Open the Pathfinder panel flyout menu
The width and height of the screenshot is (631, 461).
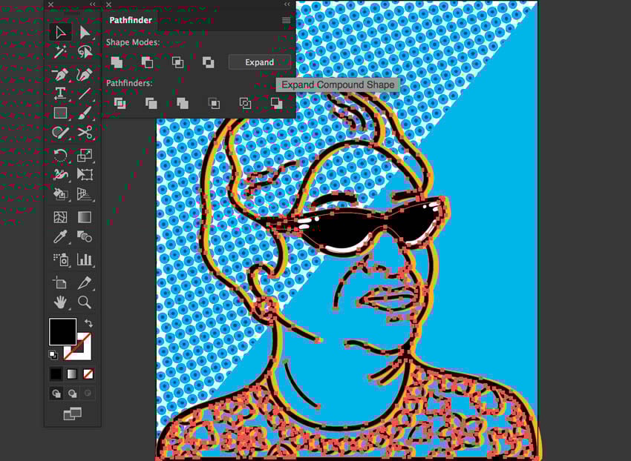(287, 21)
